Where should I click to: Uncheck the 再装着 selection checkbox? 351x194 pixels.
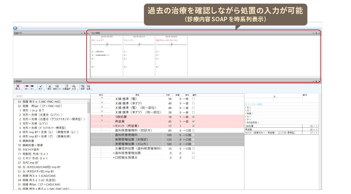193,121
